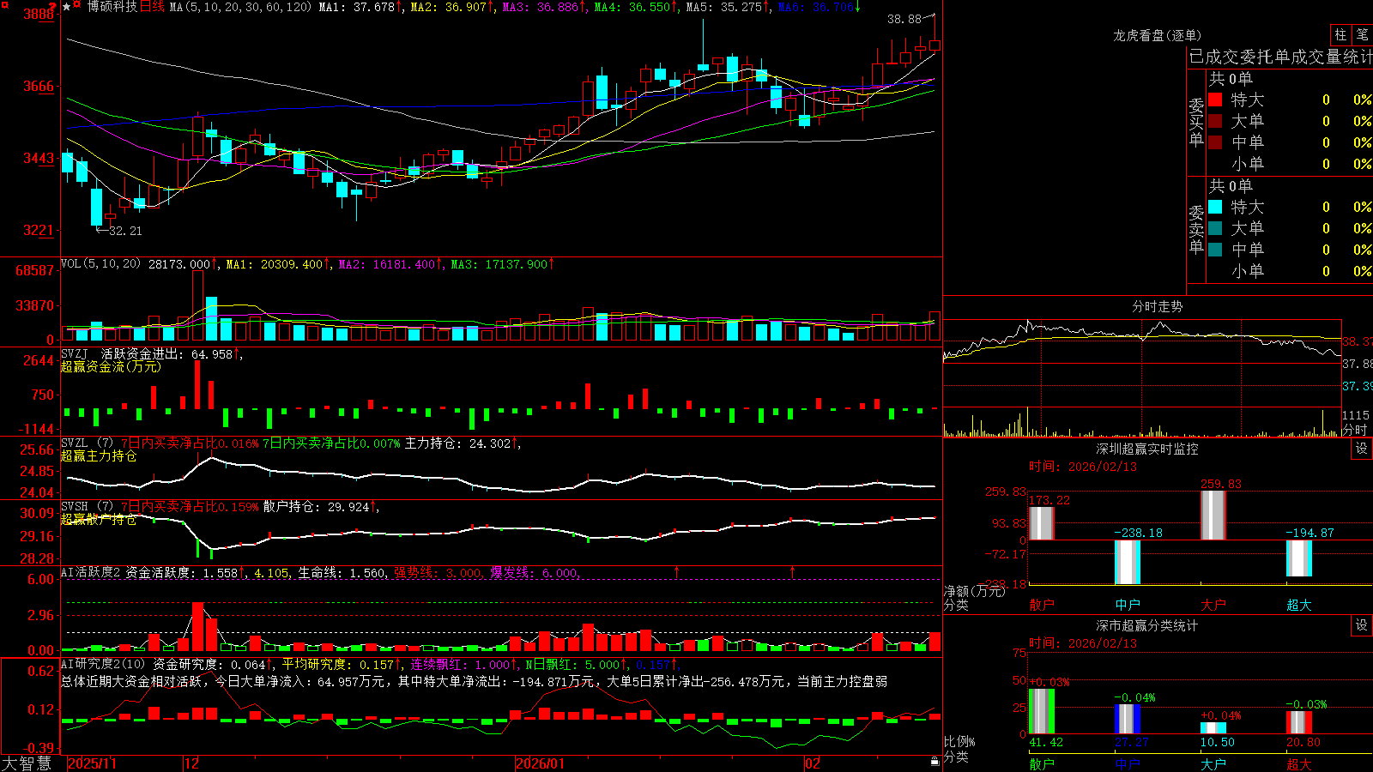Click the blue 中户 ratio bar 27.27
Screen dimensions: 1373x772
pyautogui.click(x=1128, y=719)
